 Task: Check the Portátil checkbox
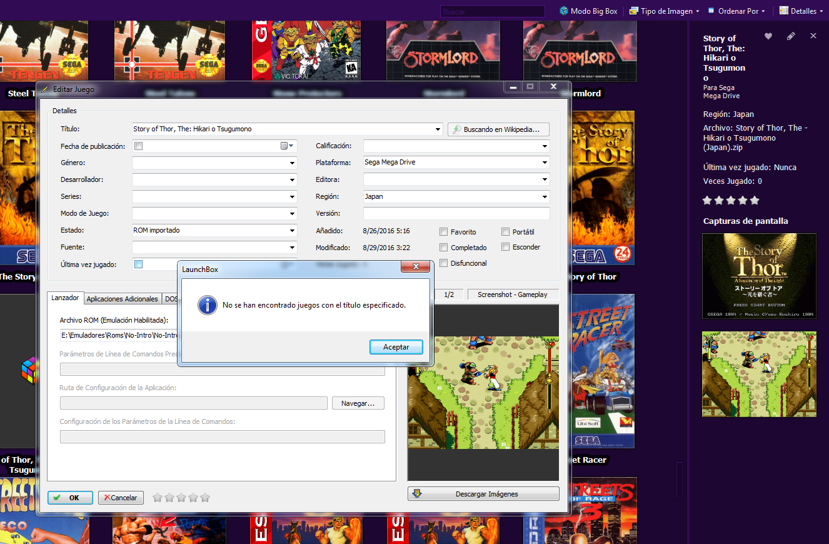[x=506, y=232]
